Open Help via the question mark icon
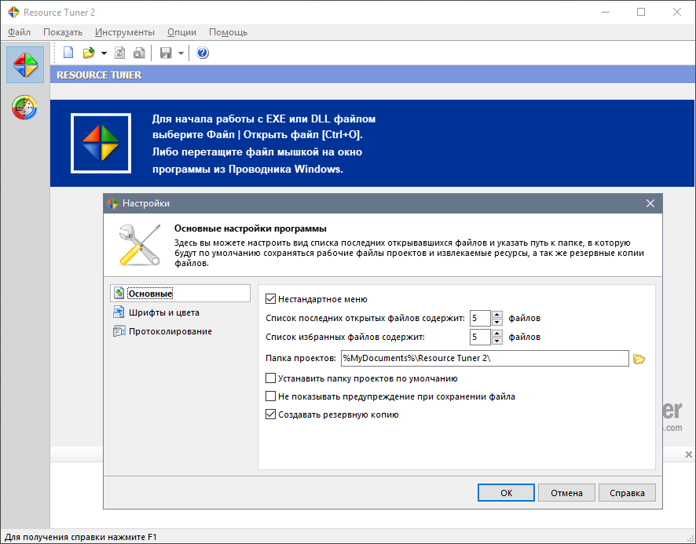 coord(203,53)
